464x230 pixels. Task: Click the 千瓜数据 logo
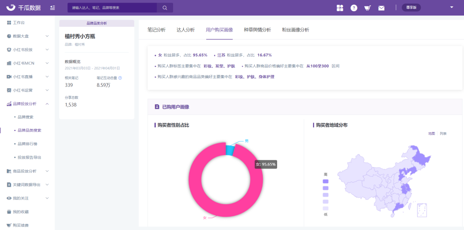[23, 8]
